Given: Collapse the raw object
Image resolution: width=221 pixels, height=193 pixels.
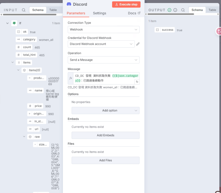Looking at the screenshot, I should (x=24, y=136).
